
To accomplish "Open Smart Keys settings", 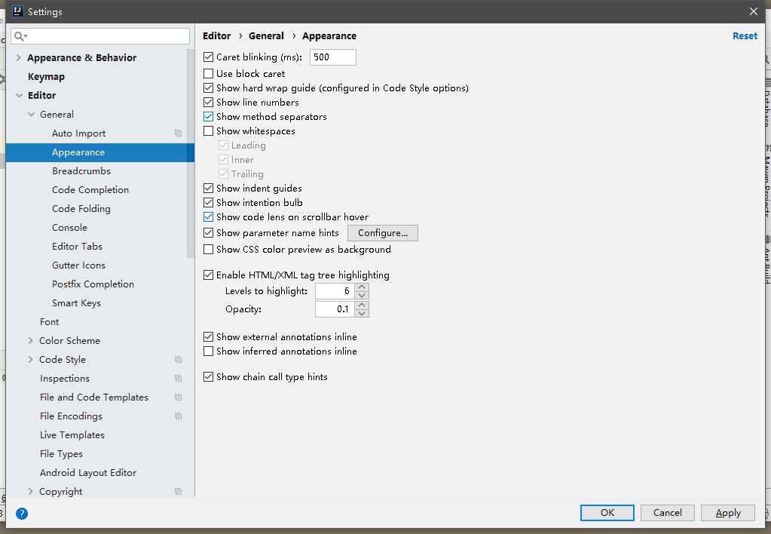I will tap(76, 303).
